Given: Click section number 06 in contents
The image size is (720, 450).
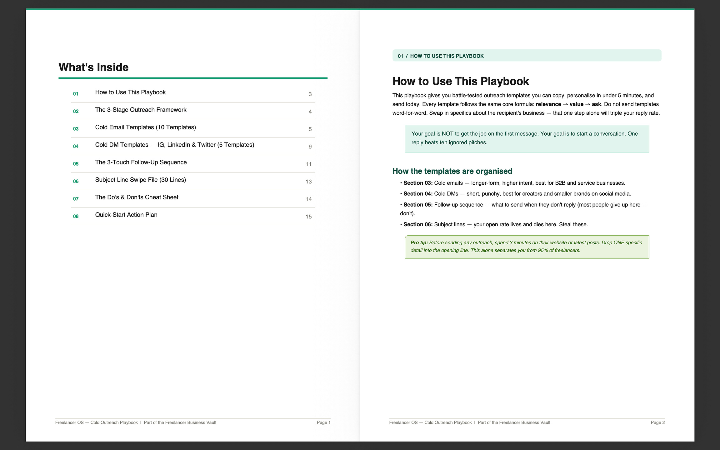Looking at the screenshot, I should (76, 181).
